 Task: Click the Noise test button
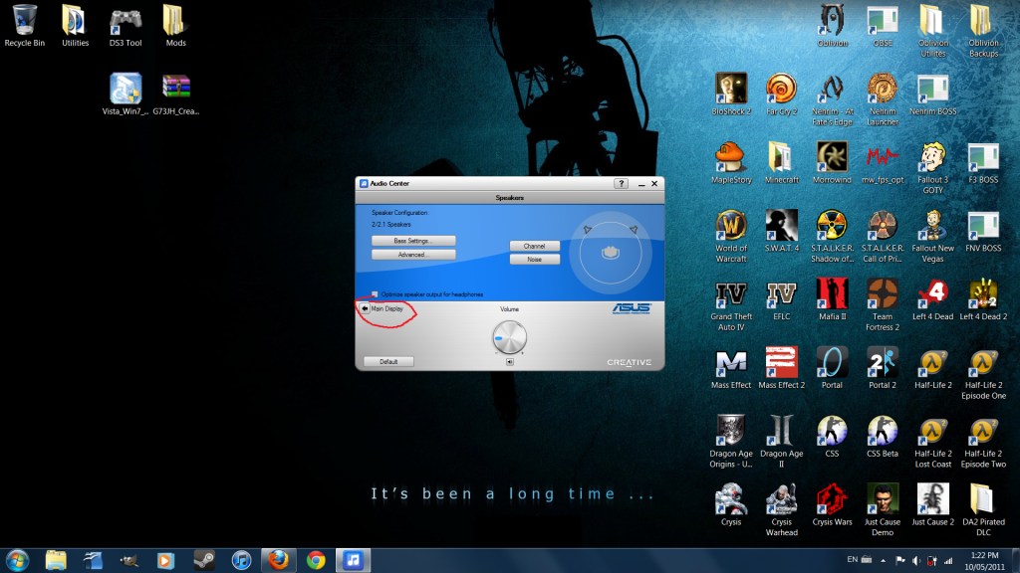click(534, 260)
